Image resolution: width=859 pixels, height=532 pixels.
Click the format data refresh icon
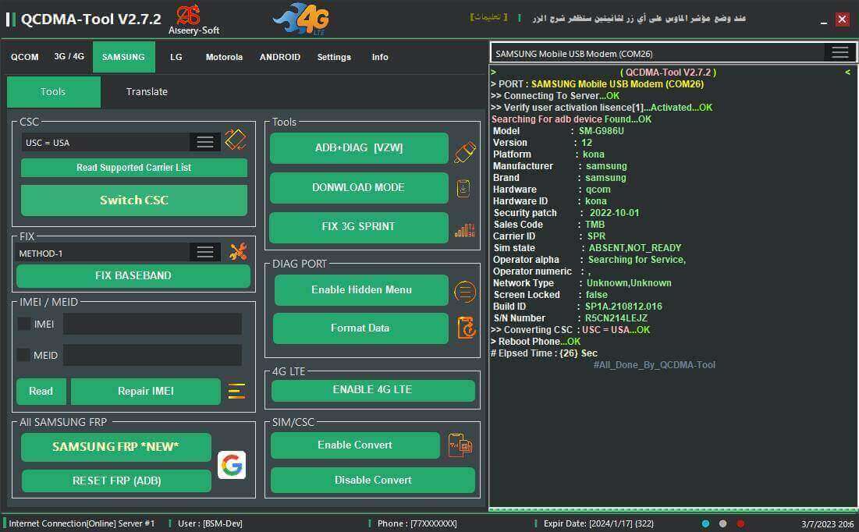click(467, 328)
